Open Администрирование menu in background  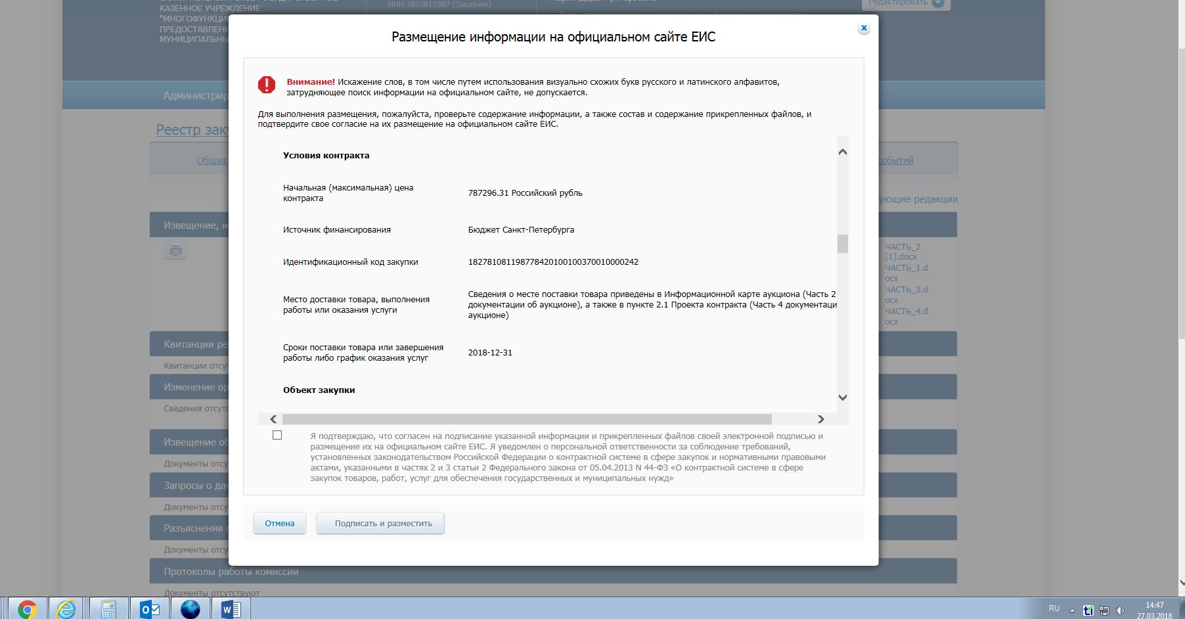[196, 95]
